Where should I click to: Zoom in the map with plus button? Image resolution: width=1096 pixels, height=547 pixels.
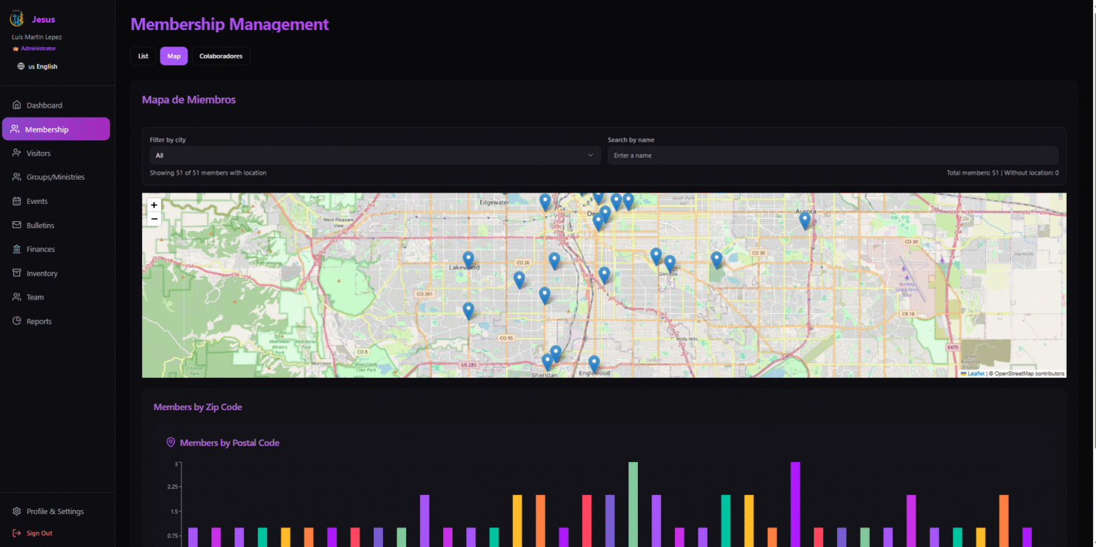click(154, 205)
